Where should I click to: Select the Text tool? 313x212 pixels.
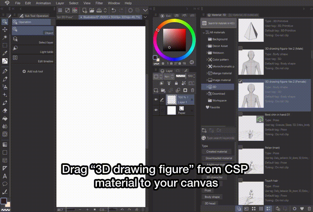pos(5,176)
